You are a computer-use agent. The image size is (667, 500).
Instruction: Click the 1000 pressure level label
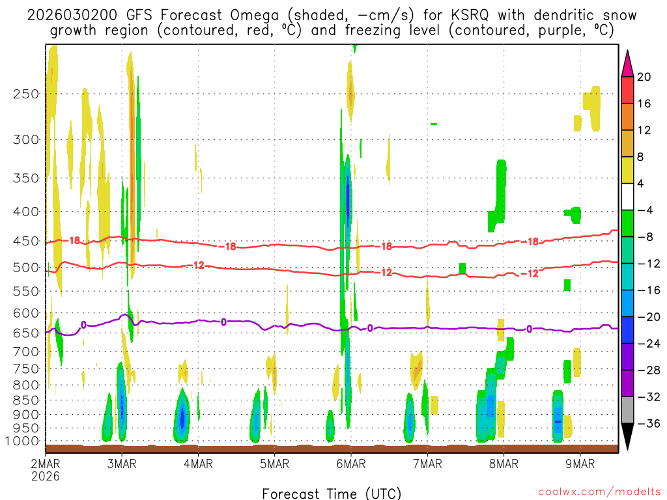(23, 441)
